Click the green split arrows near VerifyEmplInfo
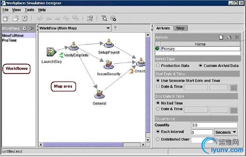This screenshot has width=246, height=157. click(61, 55)
